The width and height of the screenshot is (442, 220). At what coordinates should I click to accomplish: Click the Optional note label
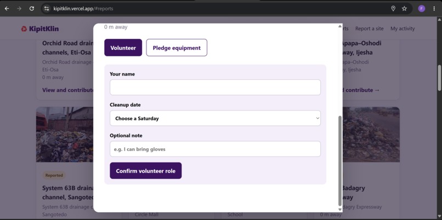[126, 135]
